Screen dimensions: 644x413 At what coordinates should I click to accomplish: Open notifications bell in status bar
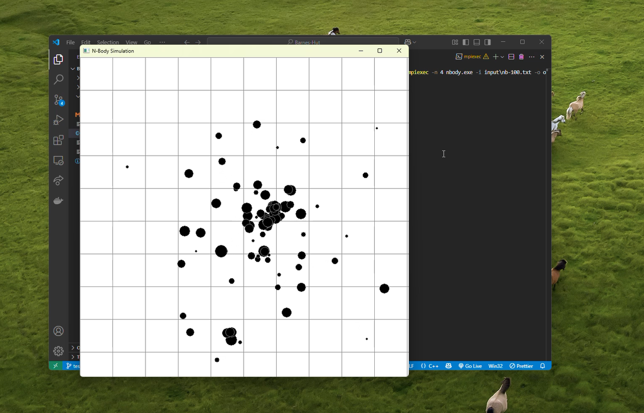(543, 366)
